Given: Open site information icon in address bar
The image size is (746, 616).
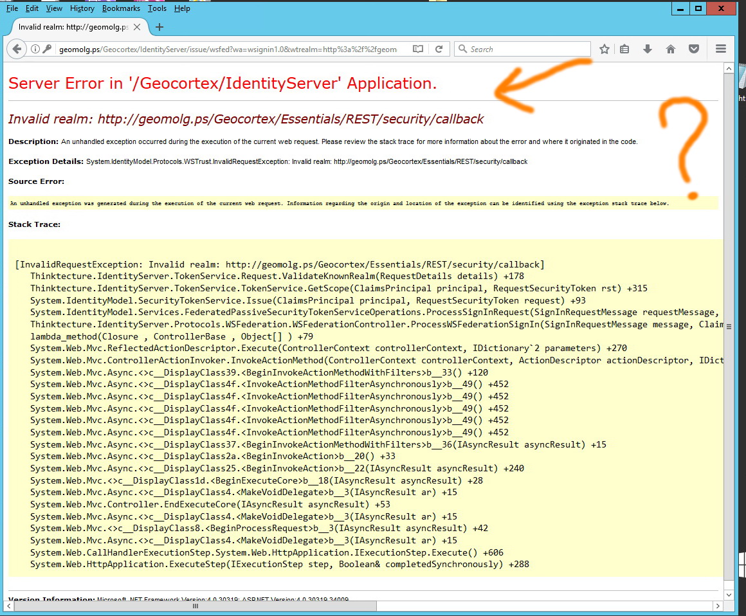Looking at the screenshot, I should (x=35, y=49).
